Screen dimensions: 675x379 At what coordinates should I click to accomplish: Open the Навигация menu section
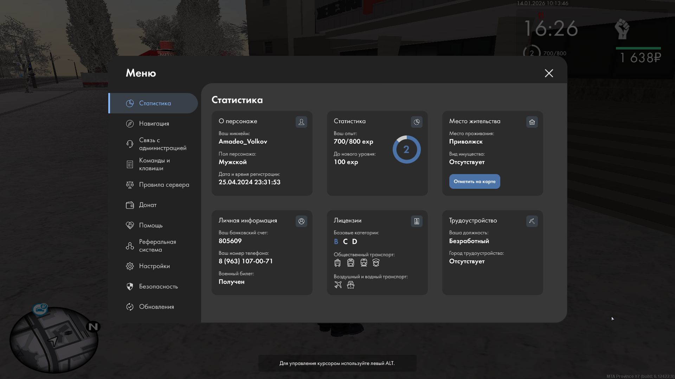pyautogui.click(x=154, y=124)
